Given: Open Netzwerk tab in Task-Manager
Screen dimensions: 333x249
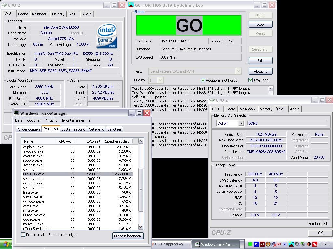Looking at the screenshot, I should coord(96,129).
